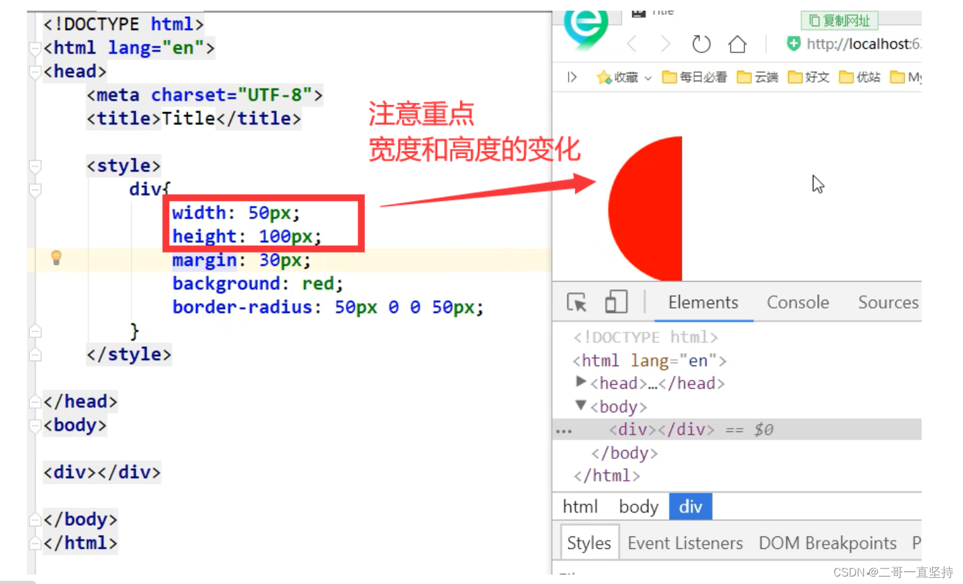This screenshot has width=963, height=584.
Task: Select html in the DevTools breadcrumb
Action: [x=580, y=506]
